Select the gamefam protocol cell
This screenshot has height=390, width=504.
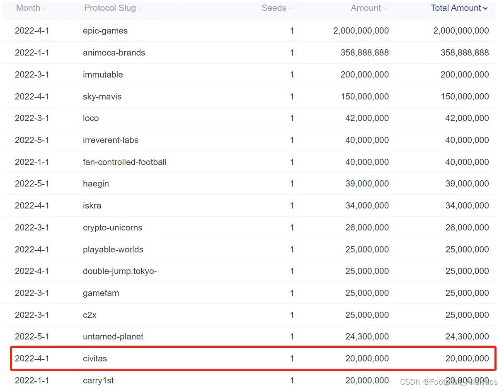pos(101,293)
